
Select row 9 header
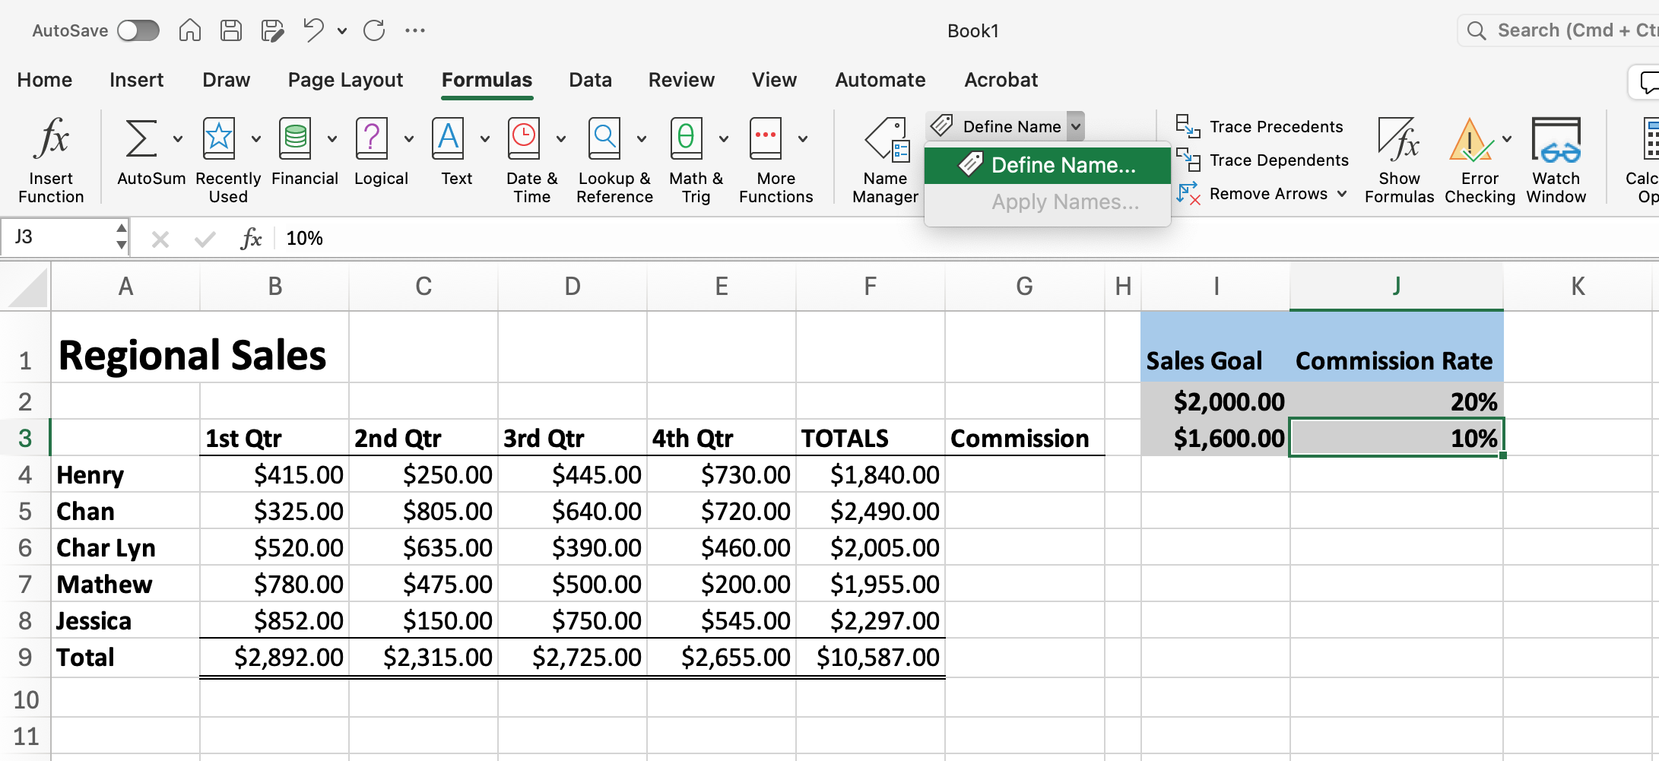(x=25, y=658)
